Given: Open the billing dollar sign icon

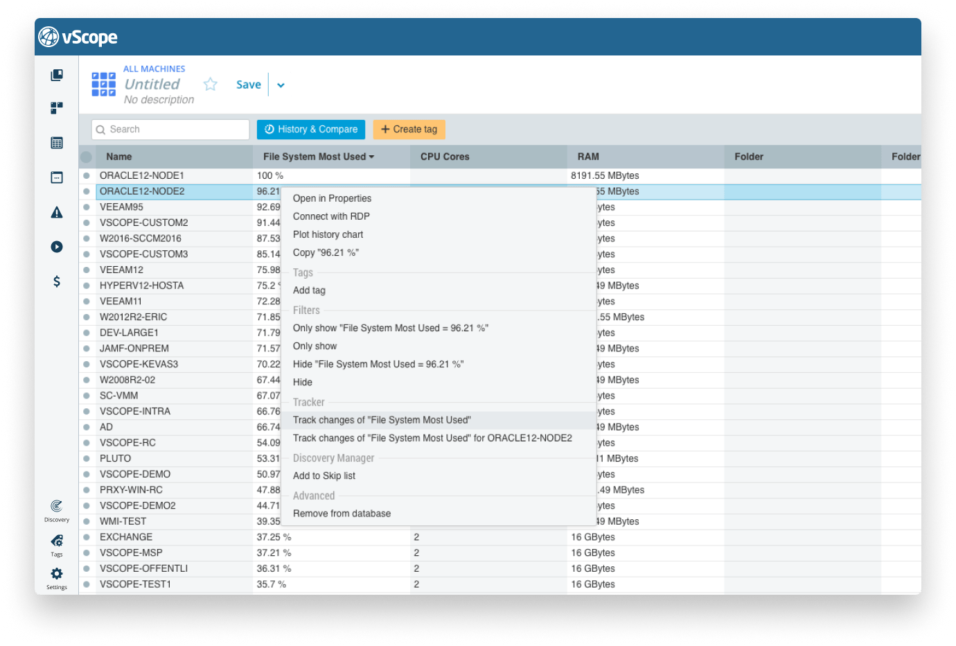Looking at the screenshot, I should coord(57,281).
